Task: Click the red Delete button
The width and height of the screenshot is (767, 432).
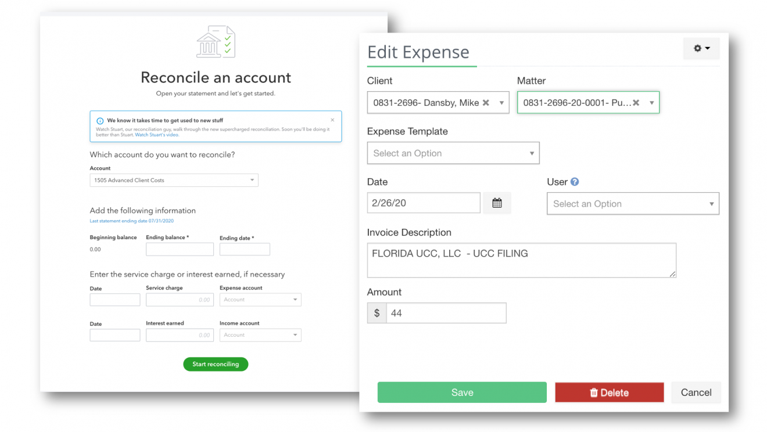Action: 609,393
